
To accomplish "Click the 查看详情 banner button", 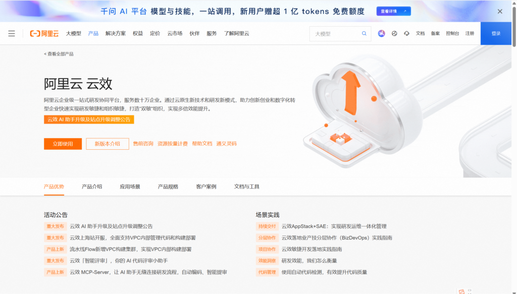I will pos(394,11).
